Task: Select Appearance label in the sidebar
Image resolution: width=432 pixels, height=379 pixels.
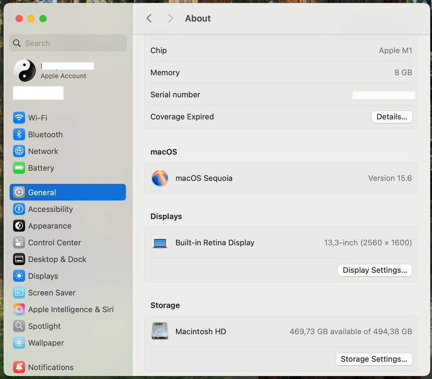Action: [x=49, y=226]
